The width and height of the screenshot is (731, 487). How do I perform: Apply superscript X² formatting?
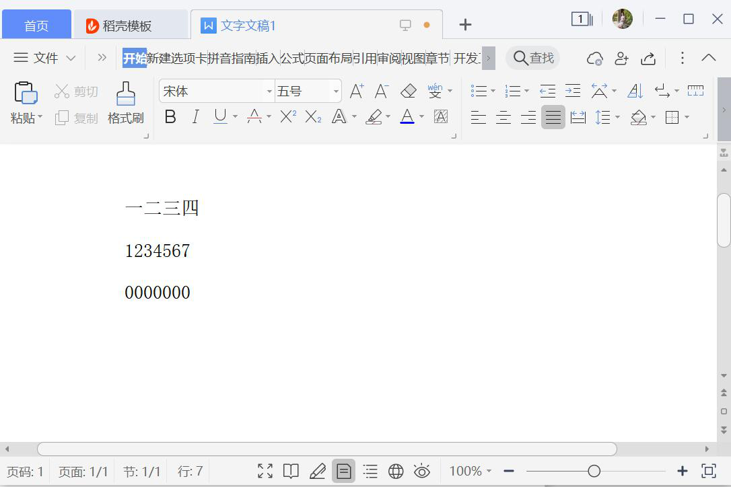tap(287, 116)
